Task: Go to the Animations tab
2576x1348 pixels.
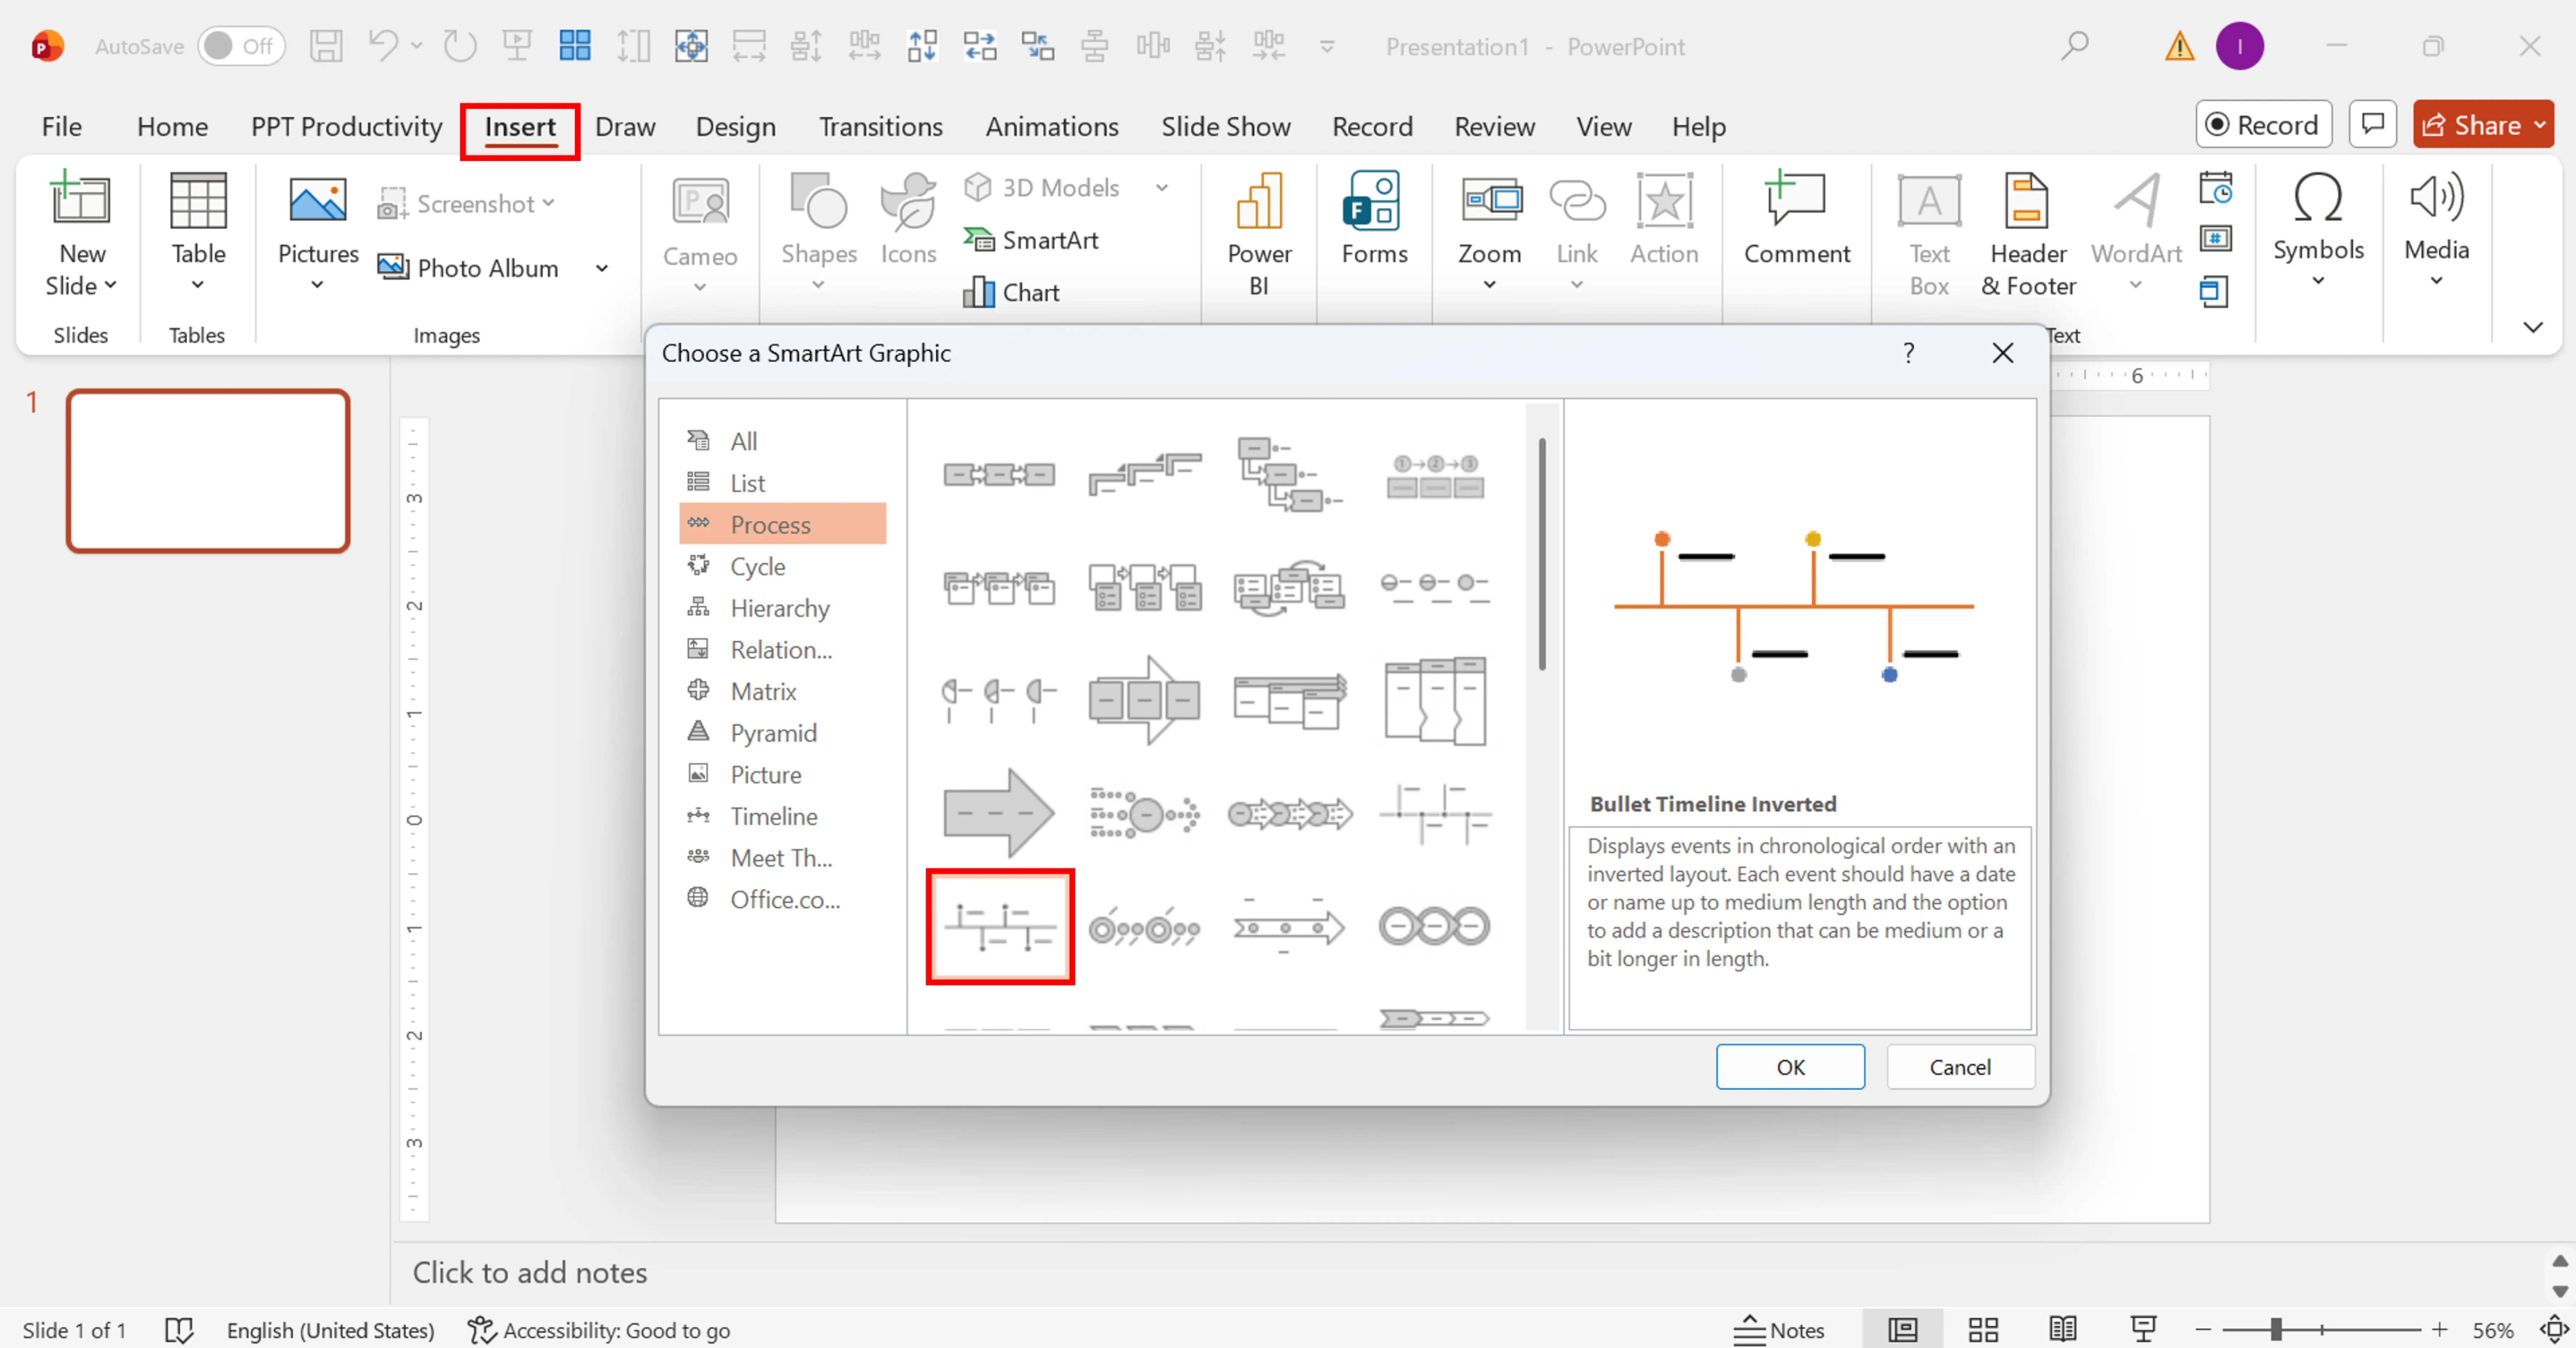Action: click(1051, 127)
